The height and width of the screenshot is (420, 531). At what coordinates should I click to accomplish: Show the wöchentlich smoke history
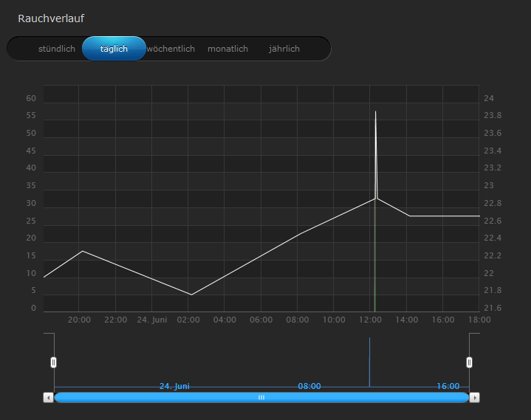[x=171, y=49]
